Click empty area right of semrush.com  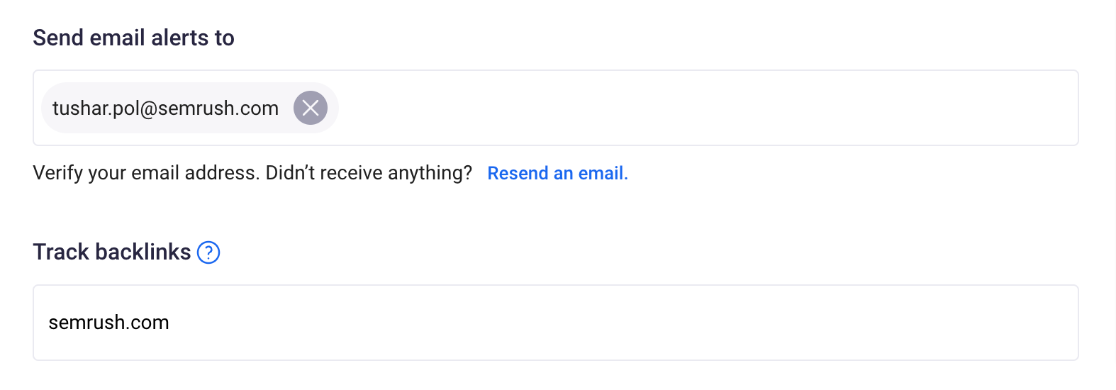click(624, 323)
